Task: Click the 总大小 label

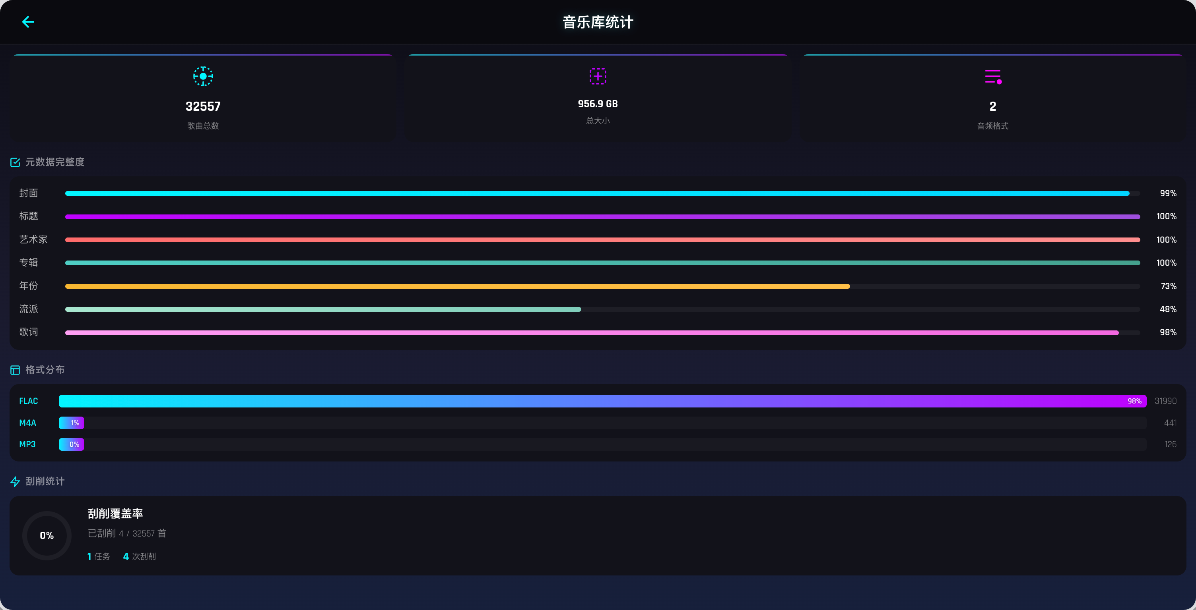Action: [598, 121]
